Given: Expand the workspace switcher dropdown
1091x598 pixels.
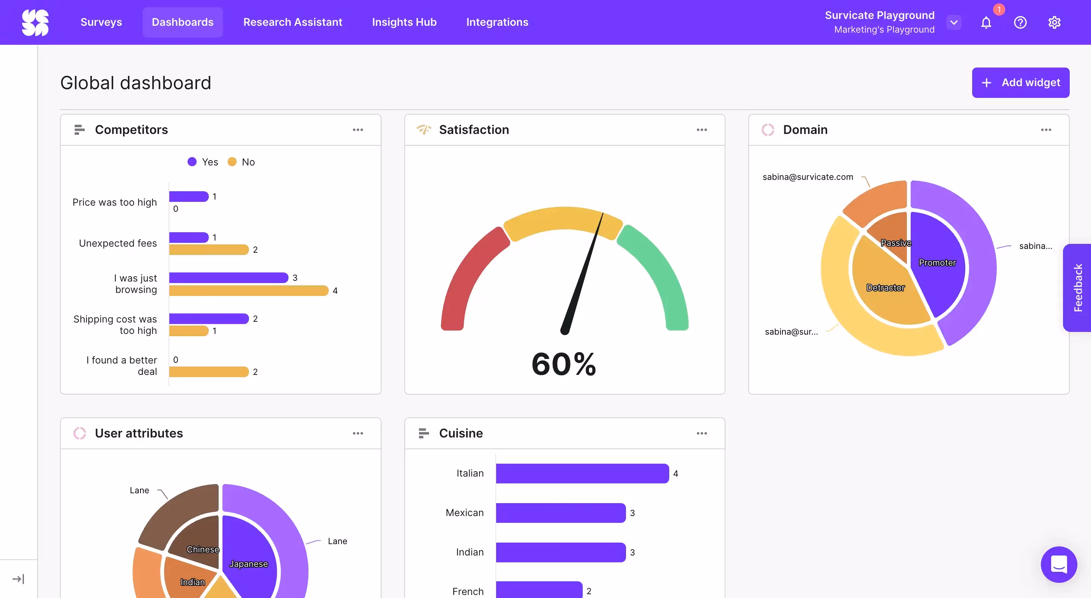Looking at the screenshot, I should tap(954, 22).
